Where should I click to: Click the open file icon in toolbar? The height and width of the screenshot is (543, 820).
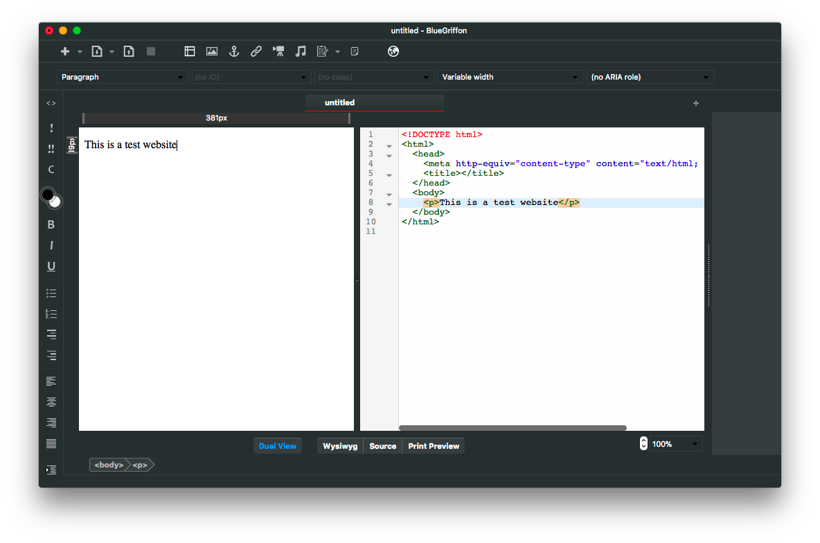tap(97, 51)
